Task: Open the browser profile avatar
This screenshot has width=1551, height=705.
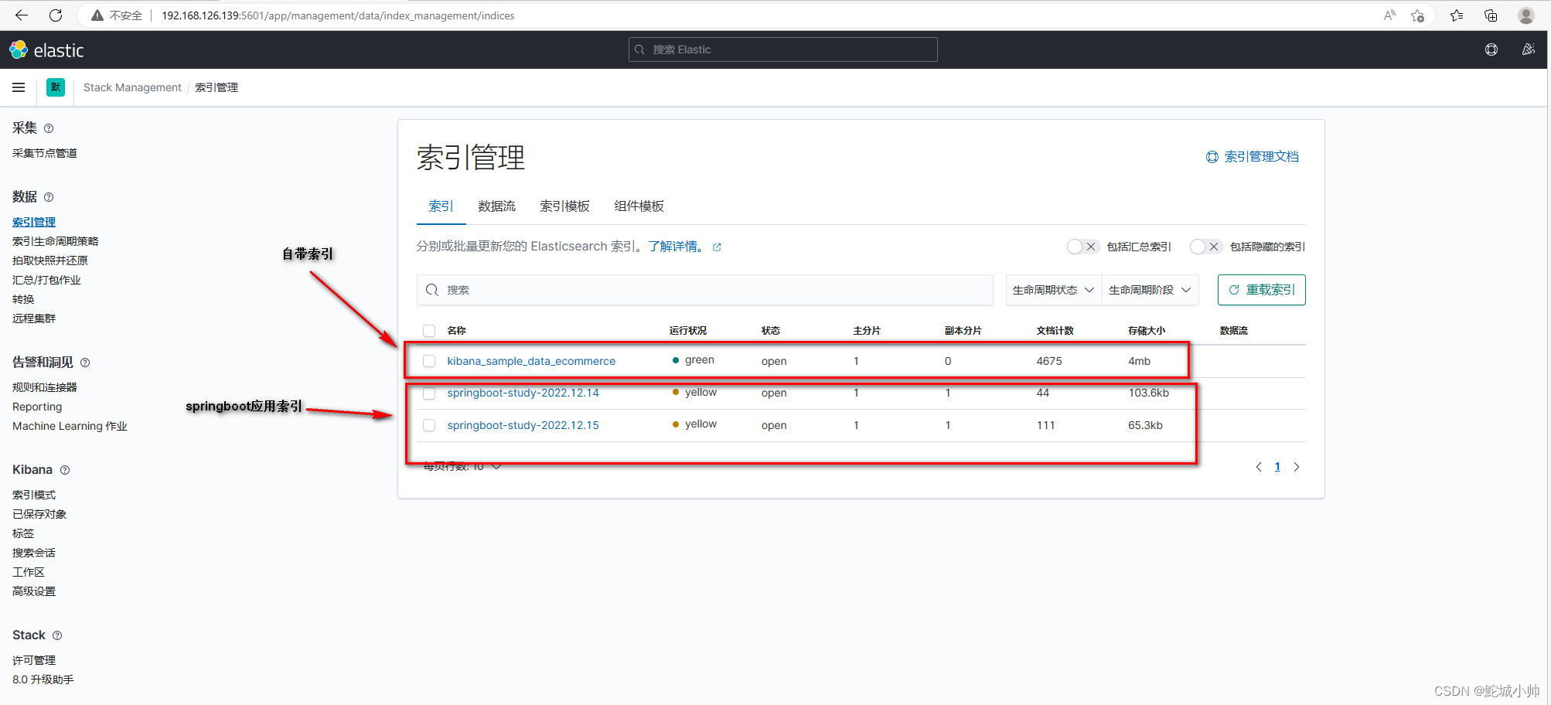Action: (x=1526, y=15)
